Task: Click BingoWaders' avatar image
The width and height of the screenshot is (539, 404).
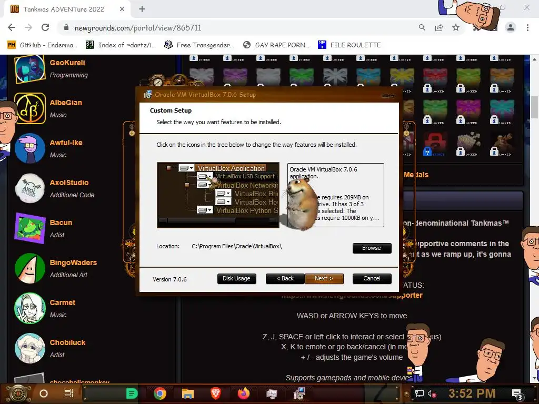Action: [30, 268]
